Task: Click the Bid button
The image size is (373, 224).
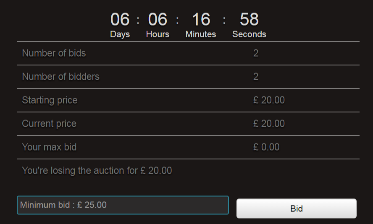Action: tap(296, 208)
